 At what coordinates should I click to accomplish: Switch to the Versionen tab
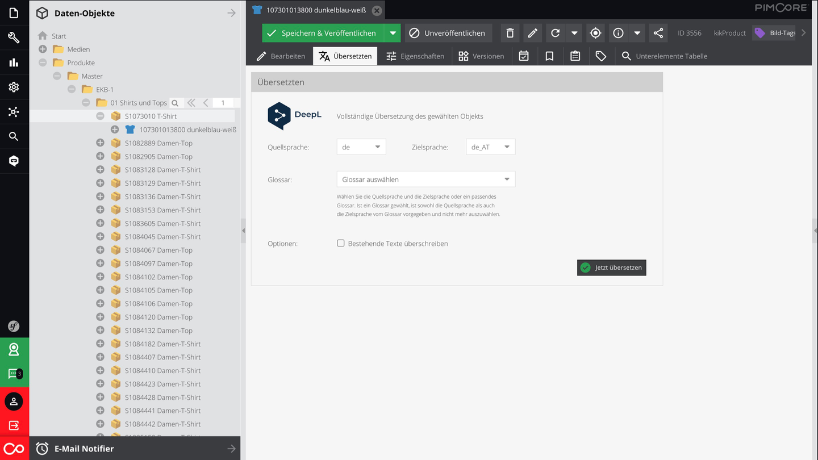pos(481,56)
